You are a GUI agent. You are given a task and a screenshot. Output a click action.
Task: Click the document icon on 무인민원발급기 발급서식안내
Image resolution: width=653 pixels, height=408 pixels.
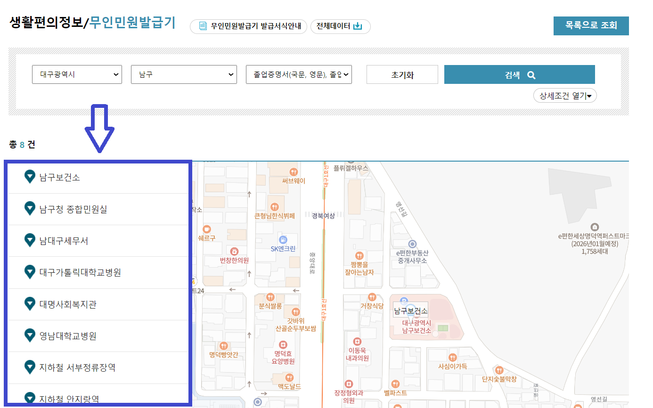pyautogui.click(x=202, y=26)
